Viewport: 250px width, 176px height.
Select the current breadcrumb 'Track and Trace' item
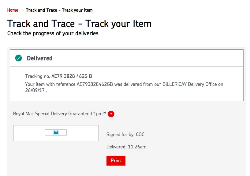(59, 10)
